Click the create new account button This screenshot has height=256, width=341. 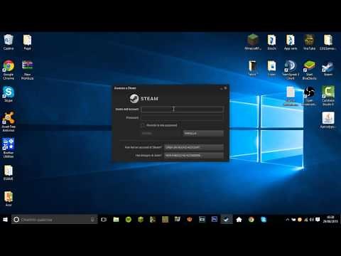click(194, 147)
